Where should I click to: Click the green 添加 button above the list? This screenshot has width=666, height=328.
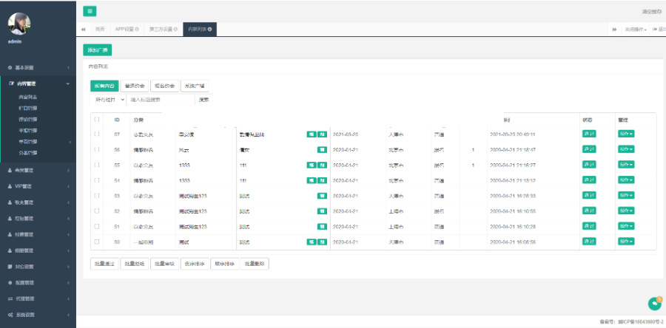coord(97,50)
